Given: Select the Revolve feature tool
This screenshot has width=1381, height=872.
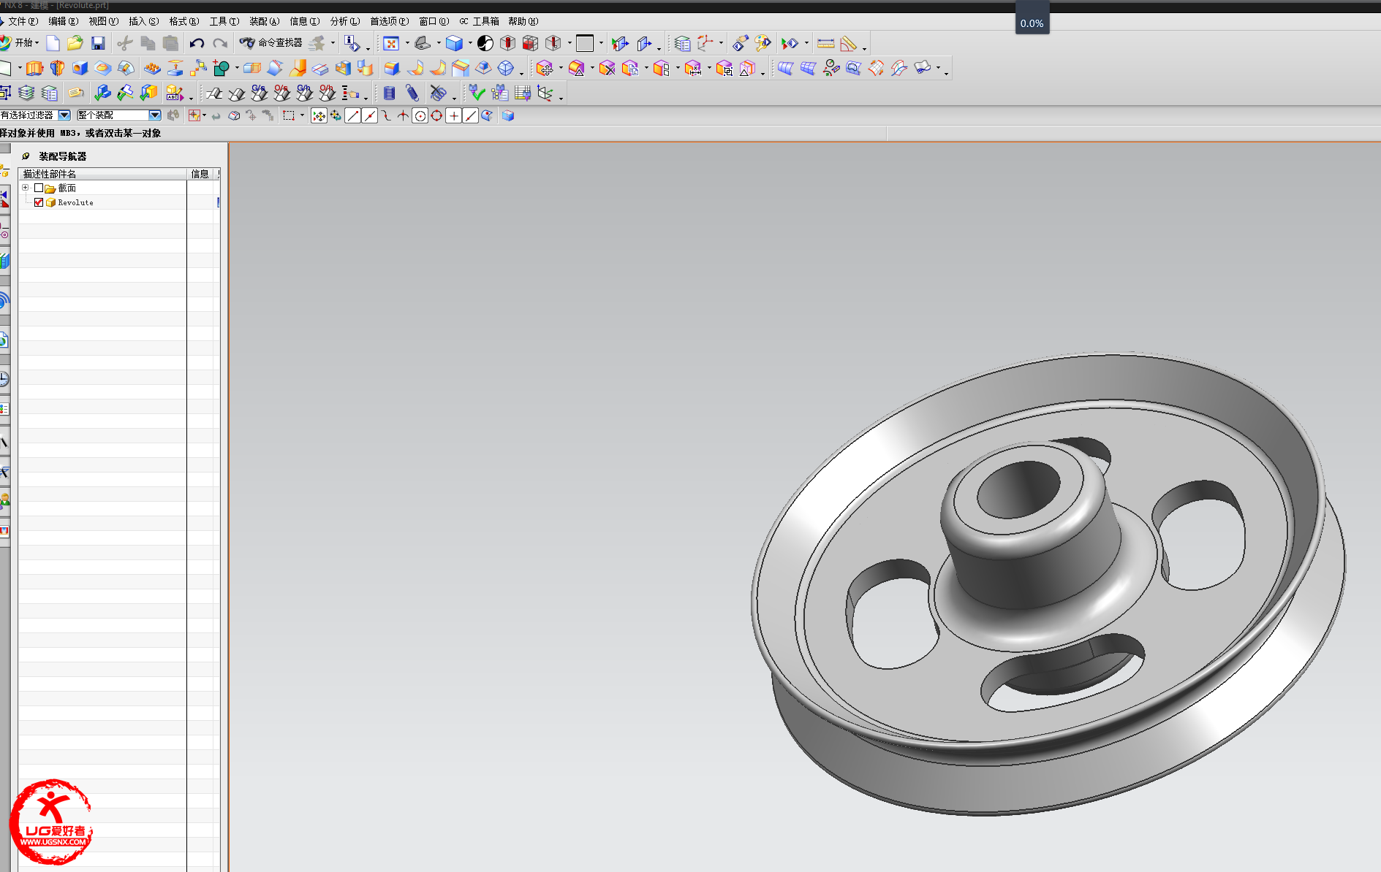Looking at the screenshot, I should pyautogui.click(x=57, y=69).
